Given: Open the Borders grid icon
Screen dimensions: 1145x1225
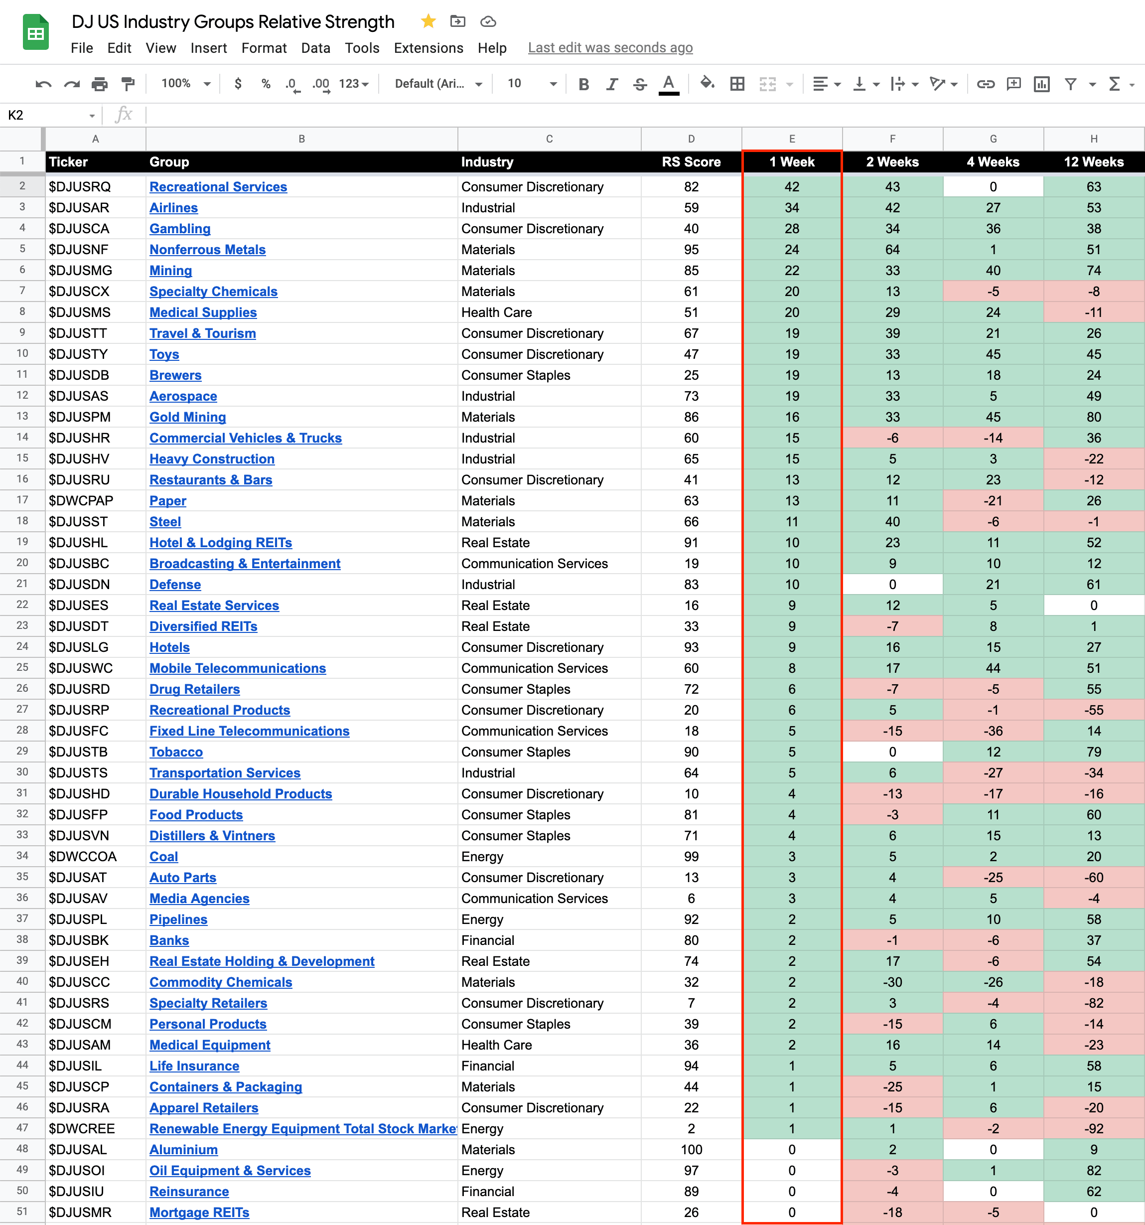Looking at the screenshot, I should pos(736,84).
